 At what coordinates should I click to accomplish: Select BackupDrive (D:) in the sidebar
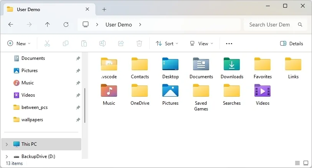click(x=41, y=156)
